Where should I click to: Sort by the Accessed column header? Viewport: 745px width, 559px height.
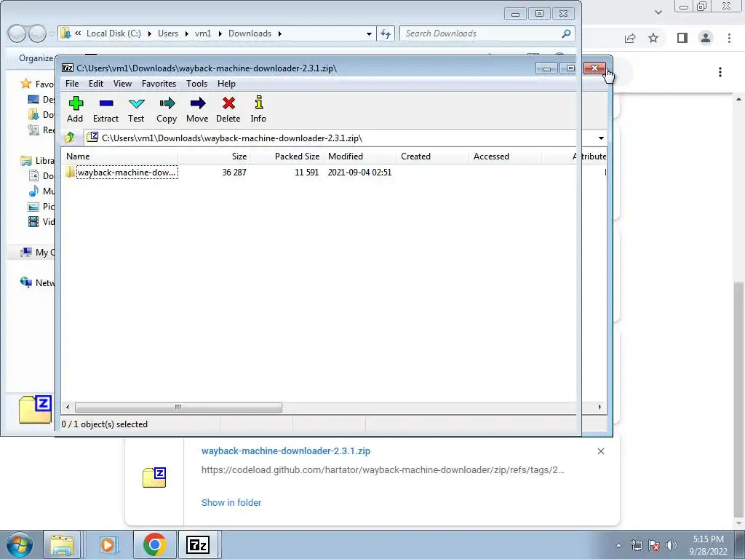(x=505, y=156)
